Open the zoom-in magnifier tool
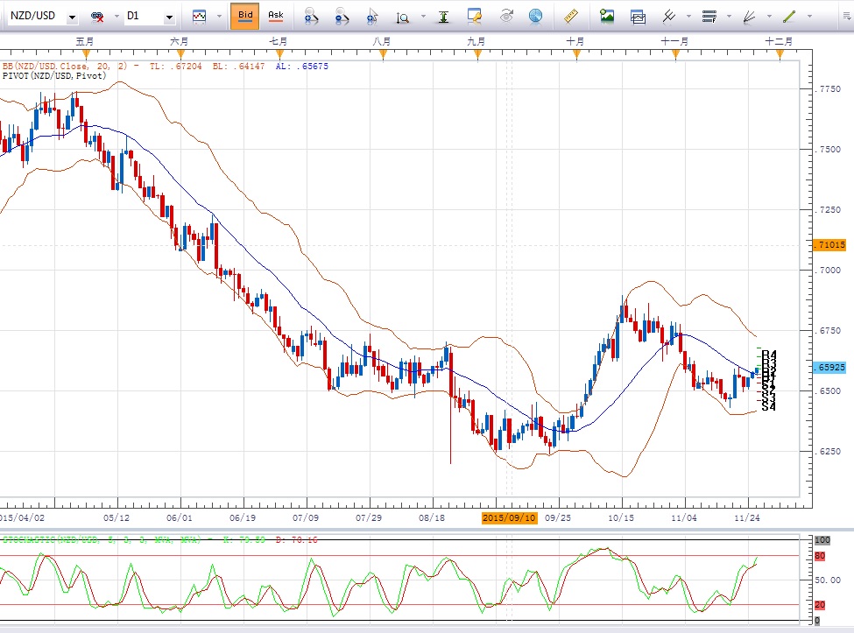The image size is (854, 633). point(311,15)
